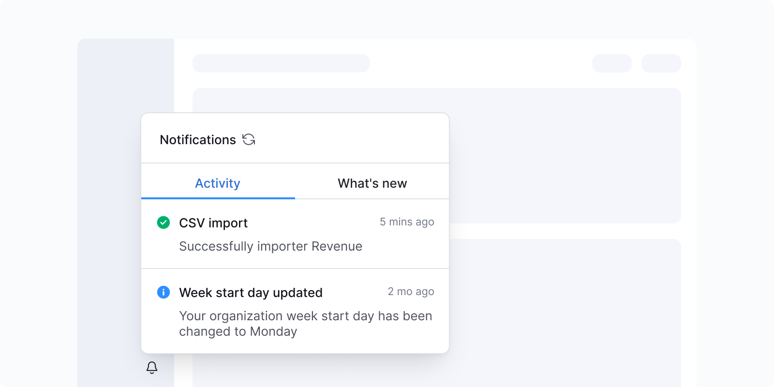Open the Week start day updated notification

click(295, 311)
